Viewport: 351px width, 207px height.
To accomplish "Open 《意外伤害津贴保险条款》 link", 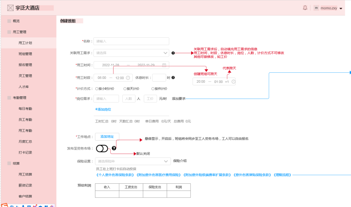I will pos(252,175).
